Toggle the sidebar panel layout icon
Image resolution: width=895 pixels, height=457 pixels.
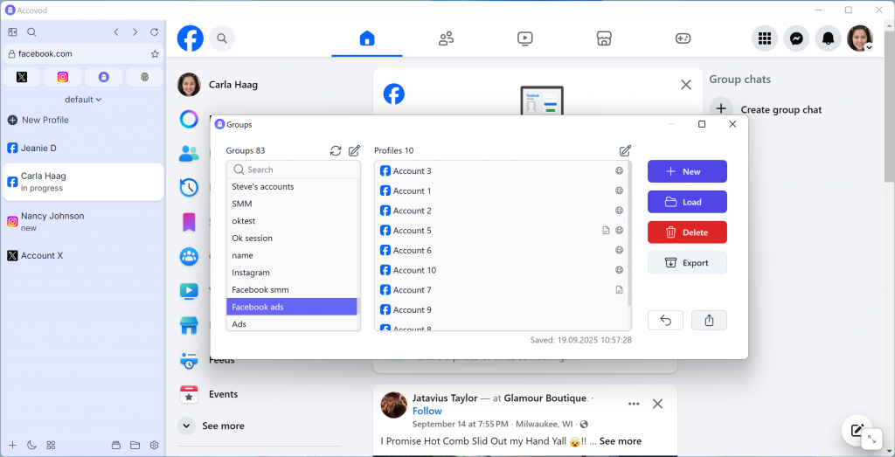point(12,32)
